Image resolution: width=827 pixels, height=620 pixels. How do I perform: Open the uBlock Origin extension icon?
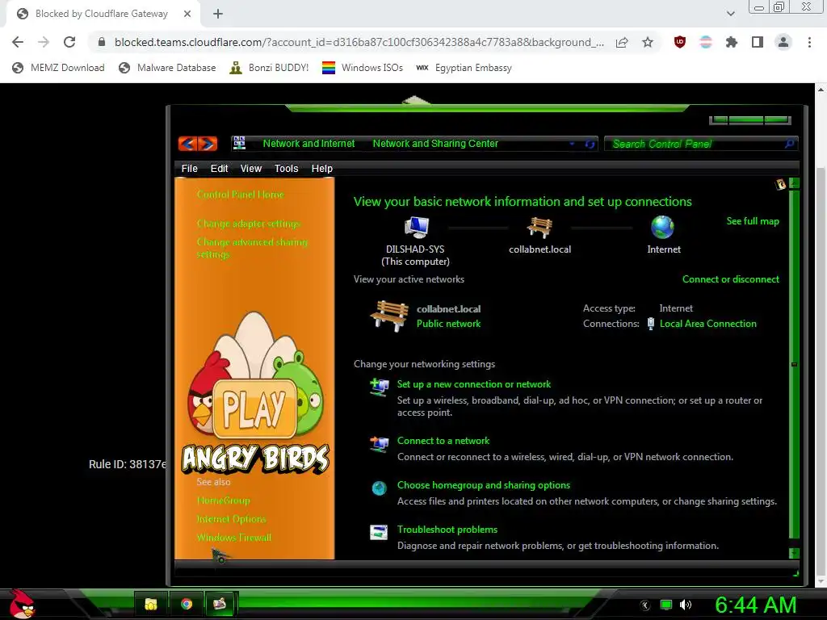click(x=680, y=42)
